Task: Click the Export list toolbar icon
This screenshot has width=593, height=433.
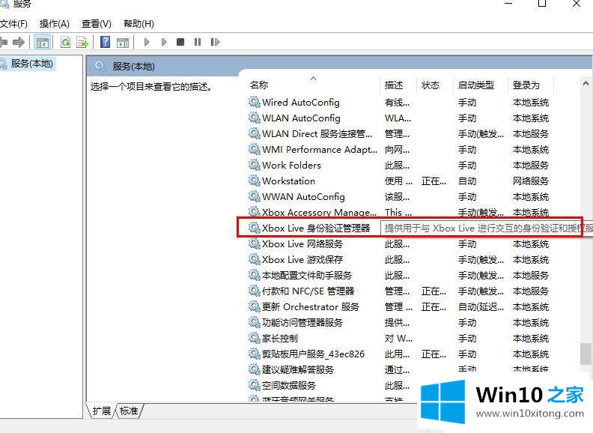Action: click(x=82, y=42)
